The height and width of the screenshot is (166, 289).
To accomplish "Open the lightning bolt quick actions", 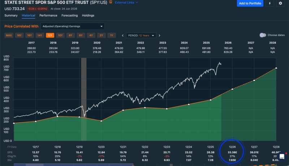I will click(x=269, y=3).
